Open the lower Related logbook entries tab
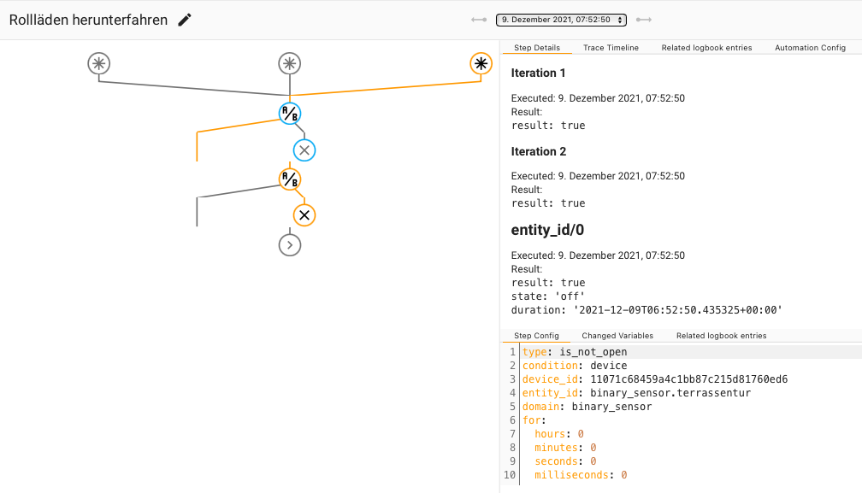The width and height of the screenshot is (862, 493). (x=721, y=336)
